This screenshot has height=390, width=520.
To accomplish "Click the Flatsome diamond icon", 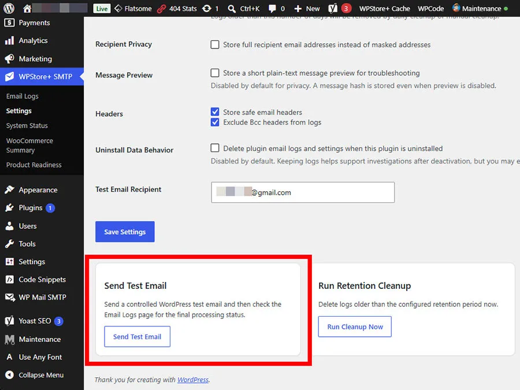I will 118,9.
